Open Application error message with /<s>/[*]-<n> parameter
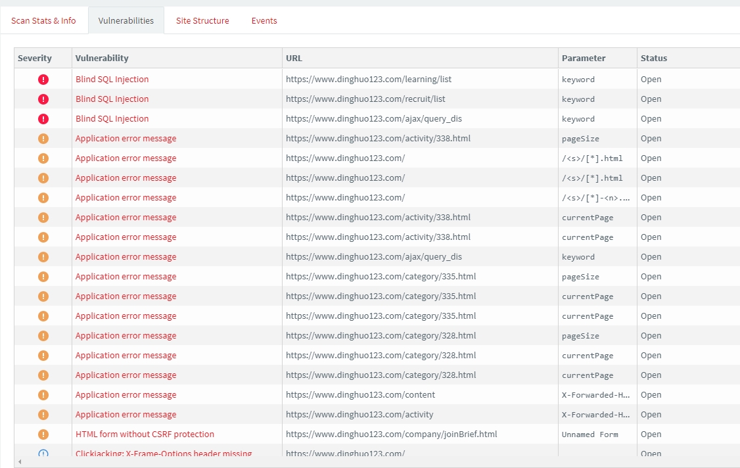The height and width of the screenshot is (468, 740). pyautogui.click(x=126, y=198)
